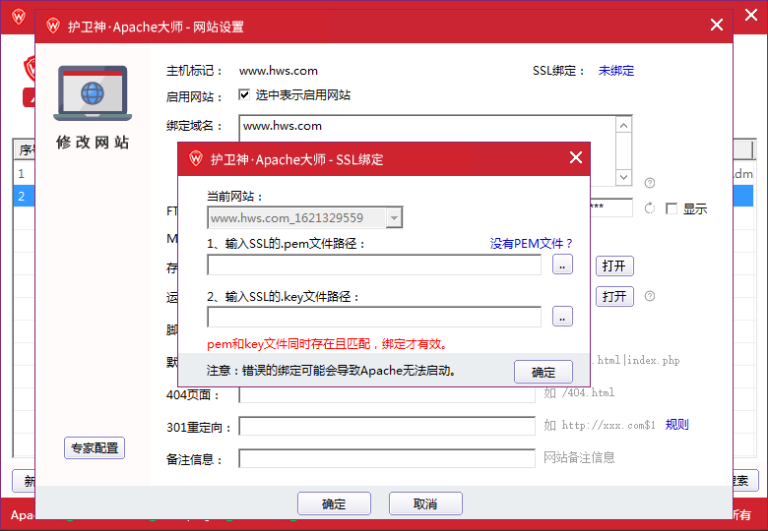The image size is (768, 531).
Task: Enable the 显示 password checkbox
Action: pyautogui.click(x=672, y=208)
